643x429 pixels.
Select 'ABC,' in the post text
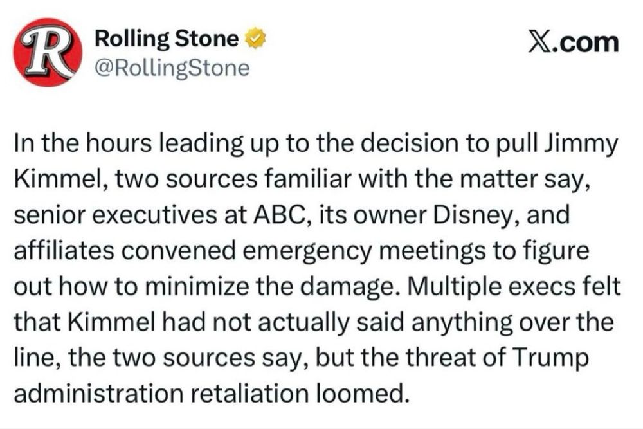[x=280, y=215]
